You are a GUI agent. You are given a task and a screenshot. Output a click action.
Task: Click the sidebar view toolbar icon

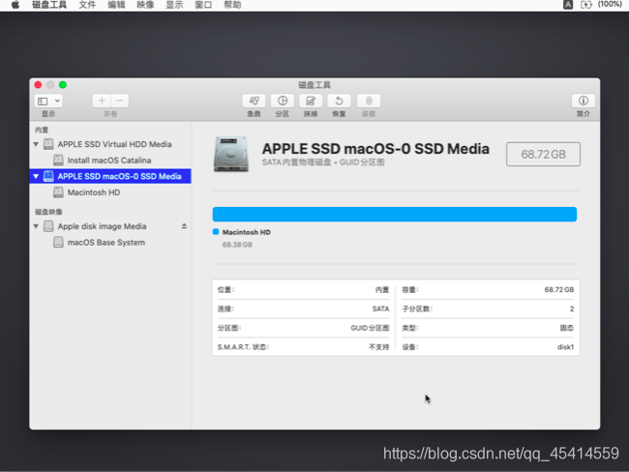tap(43, 101)
